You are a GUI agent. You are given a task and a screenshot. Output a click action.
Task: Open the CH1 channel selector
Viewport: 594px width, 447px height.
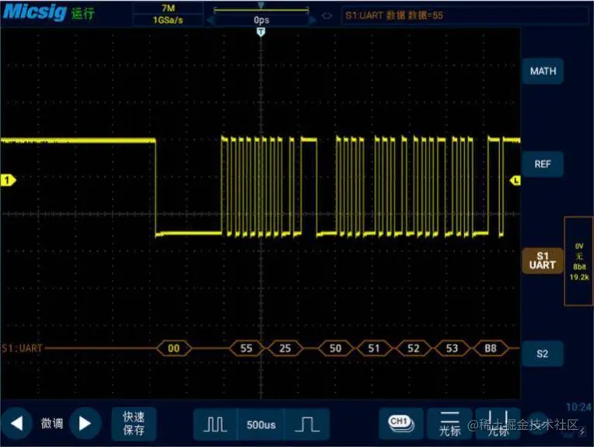(401, 424)
